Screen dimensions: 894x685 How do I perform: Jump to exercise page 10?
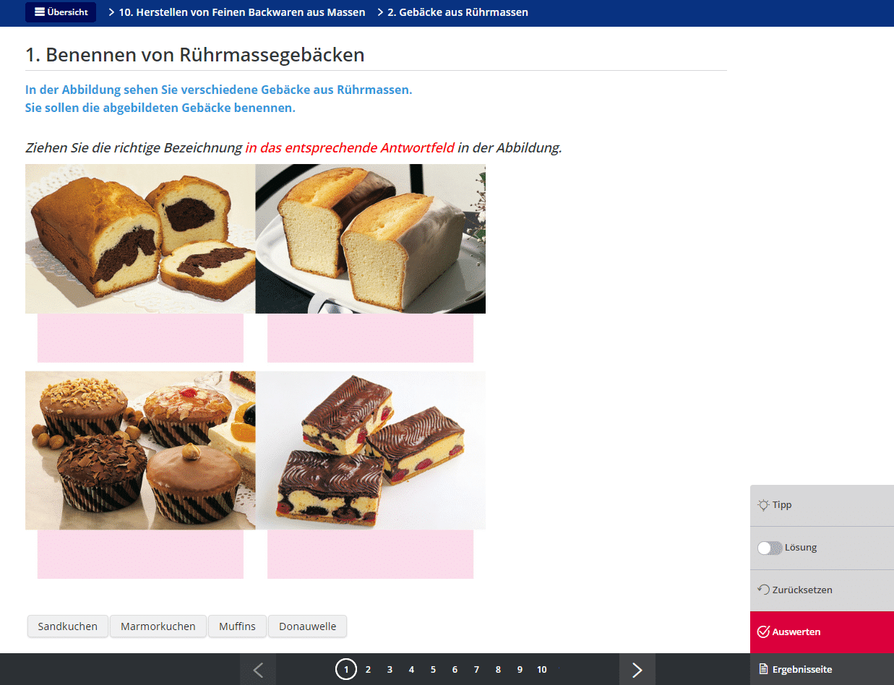pos(541,670)
